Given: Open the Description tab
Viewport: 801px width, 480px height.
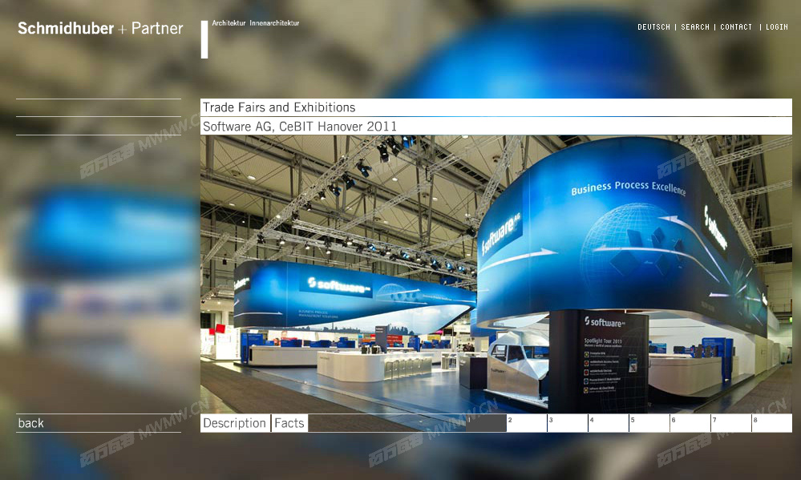Looking at the screenshot, I should pos(235,423).
